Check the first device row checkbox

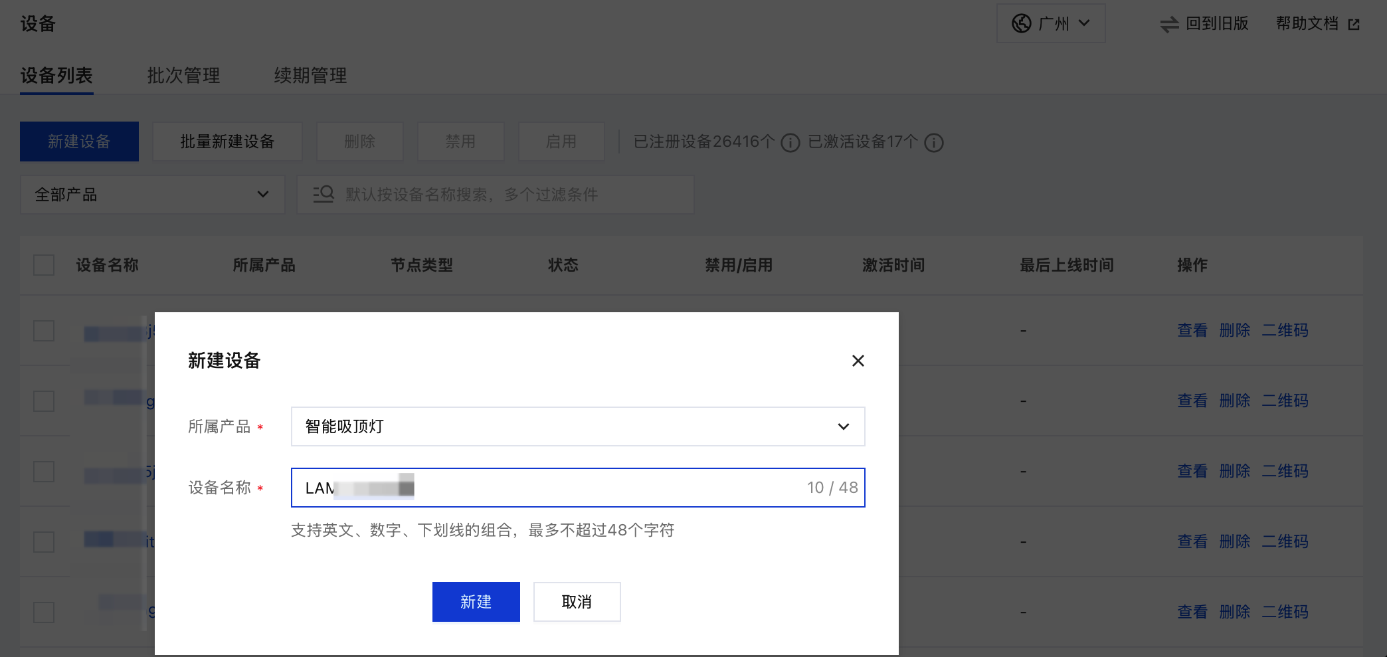44,331
